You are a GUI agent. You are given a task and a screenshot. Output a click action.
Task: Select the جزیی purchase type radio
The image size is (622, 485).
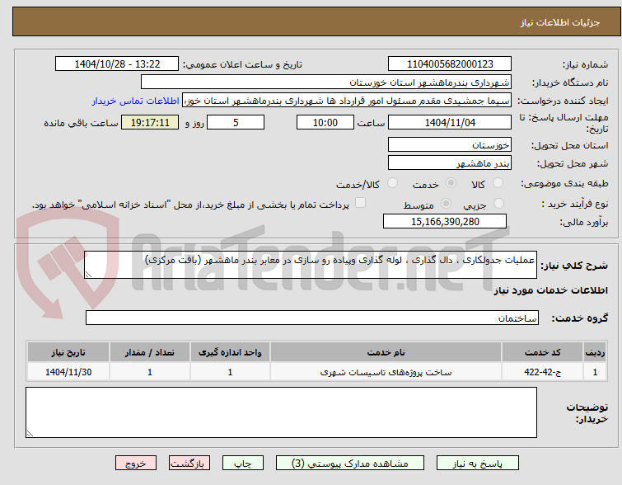coord(498,204)
